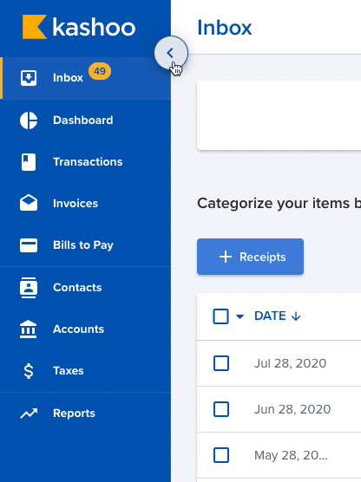Collapse the sidebar with the chevron button

pyautogui.click(x=171, y=53)
